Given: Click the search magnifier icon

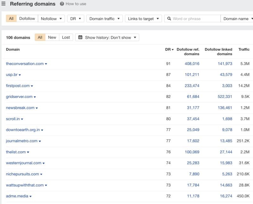Looking at the screenshot, I should click(169, 19).
